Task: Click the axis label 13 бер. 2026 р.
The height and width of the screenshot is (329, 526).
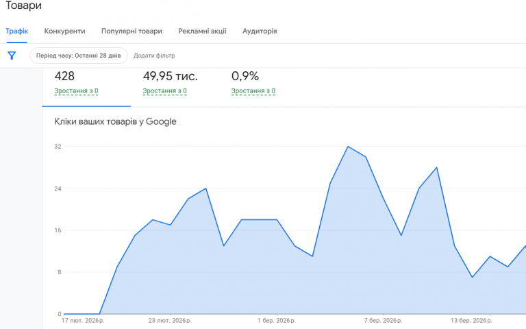Action: click(x=471, y=321)
